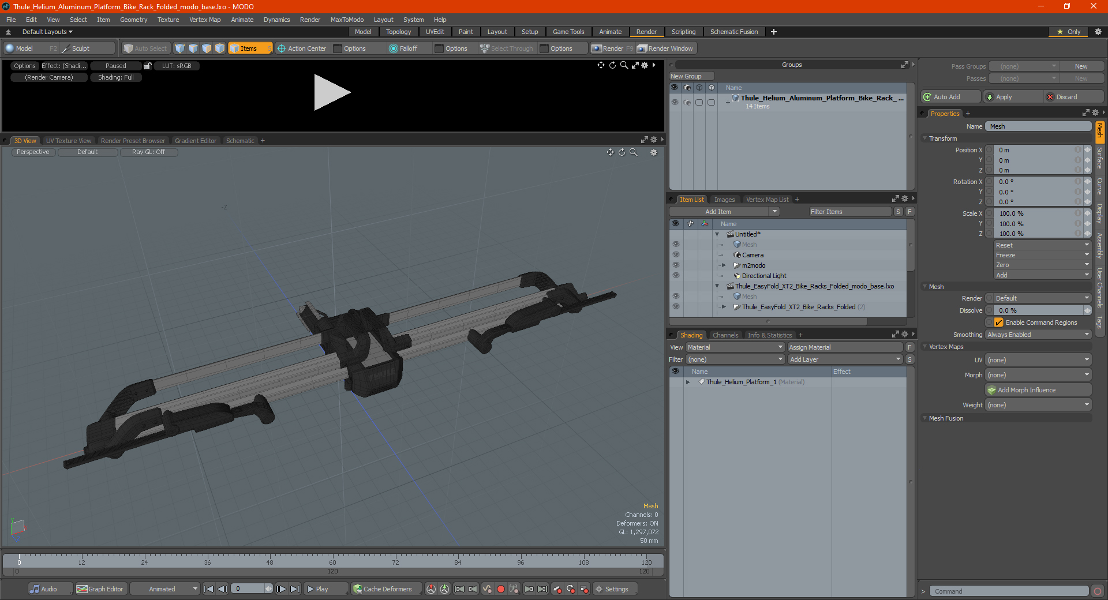Toggle Action Center Options checkbox
The image size is (1108, 600).
click(x=338, y=48)
